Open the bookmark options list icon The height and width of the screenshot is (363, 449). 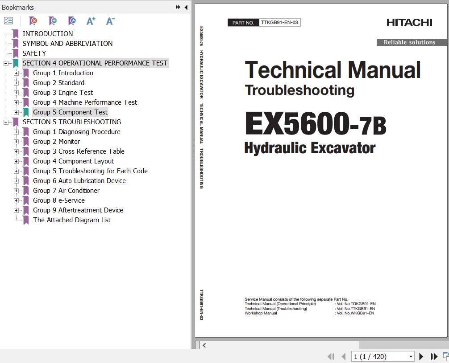coord(8,20)
